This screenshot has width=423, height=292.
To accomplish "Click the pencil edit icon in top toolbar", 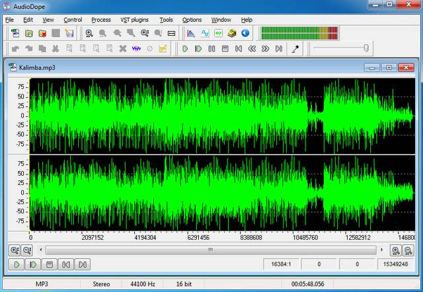I will (69, 33).
